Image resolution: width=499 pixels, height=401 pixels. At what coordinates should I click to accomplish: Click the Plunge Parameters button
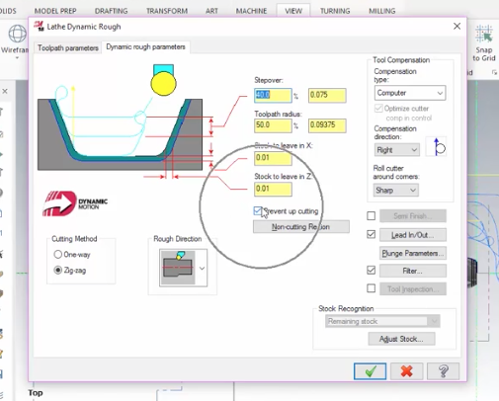point(413,253)
